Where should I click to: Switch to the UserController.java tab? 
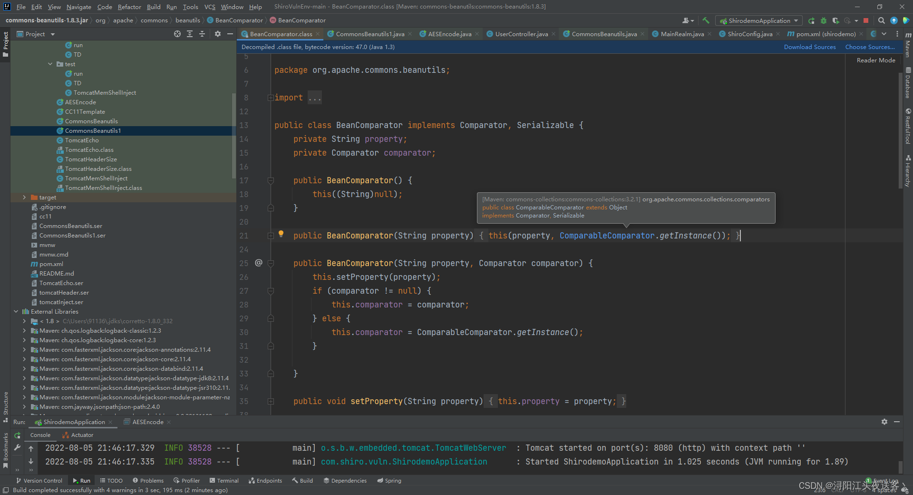[521, 34]
